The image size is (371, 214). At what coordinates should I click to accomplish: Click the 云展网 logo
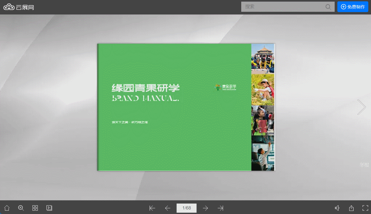[19, 7]
